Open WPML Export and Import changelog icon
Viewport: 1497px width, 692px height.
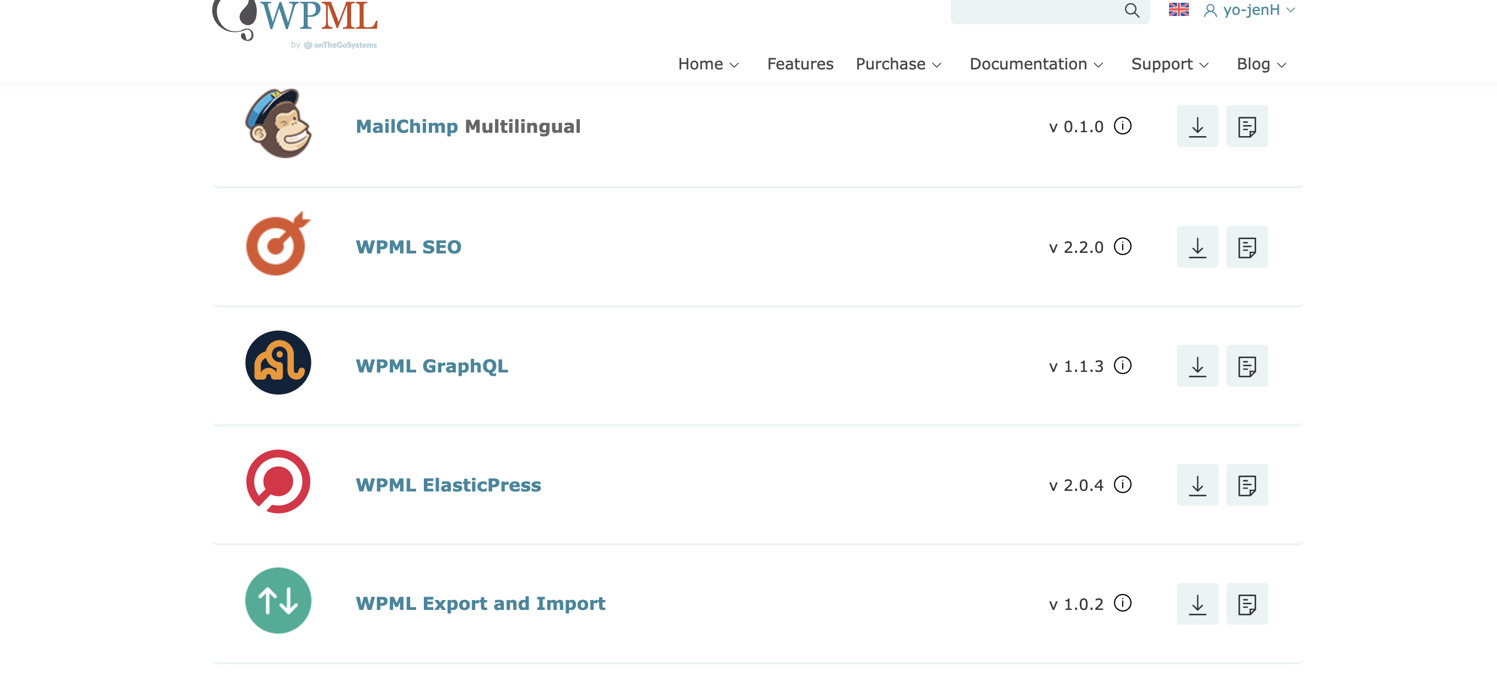coord(1247,604)
